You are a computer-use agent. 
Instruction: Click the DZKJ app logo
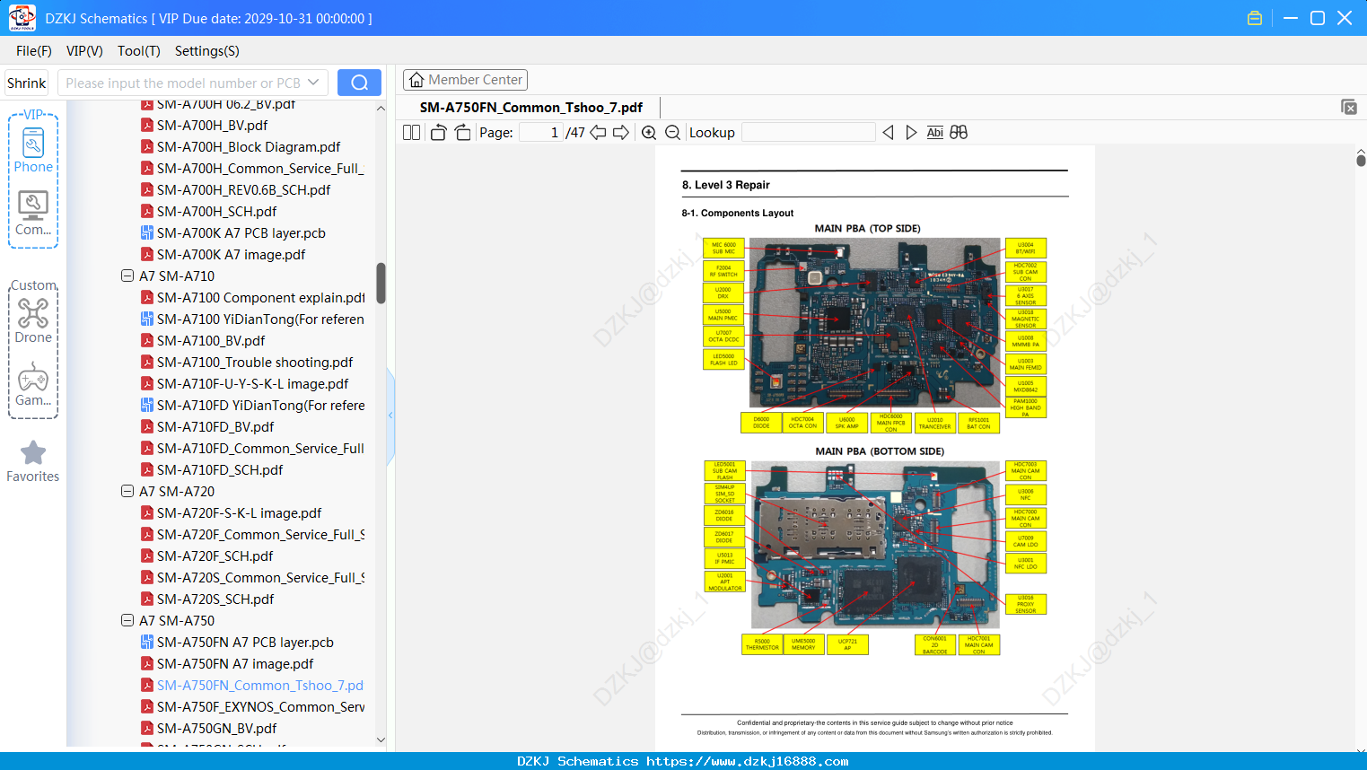22,18
